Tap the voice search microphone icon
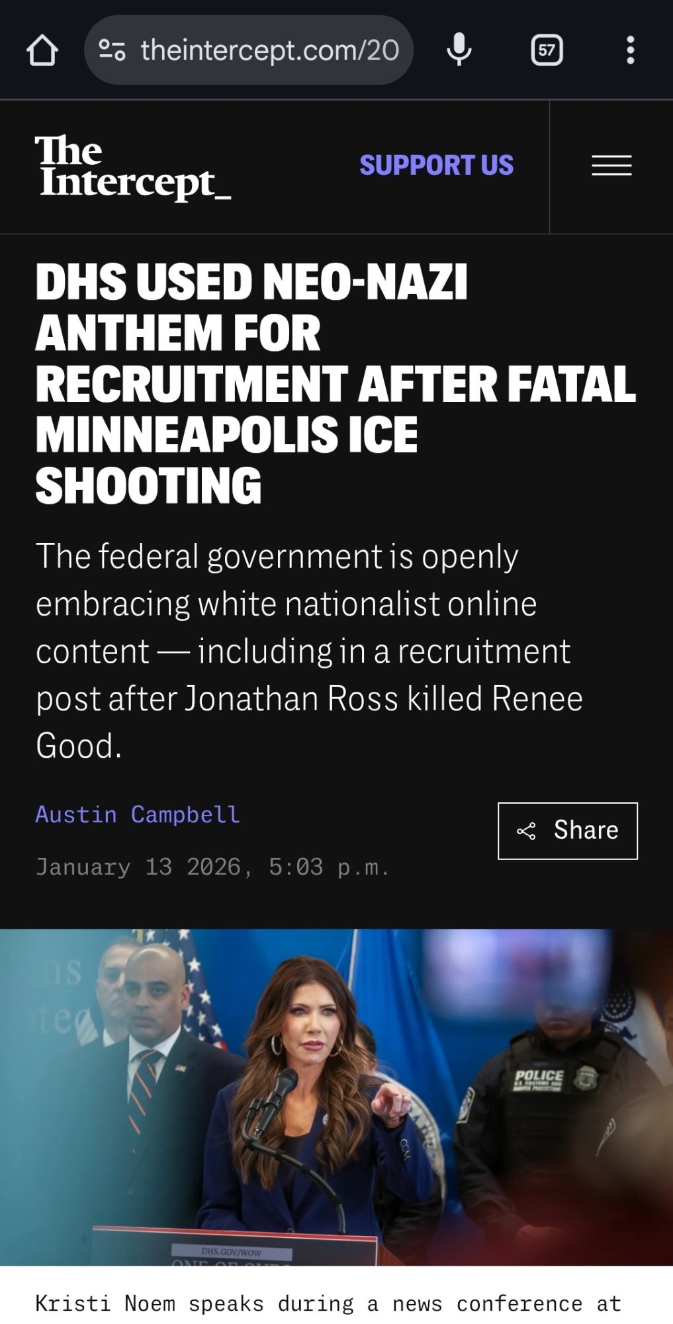 point(459,50)
